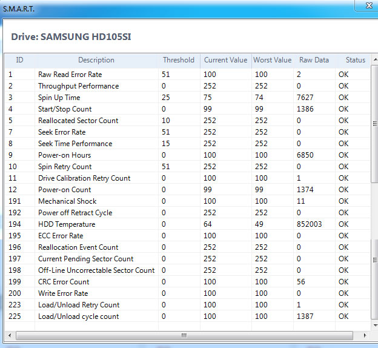Click the horizontal scrollbar thumb
This screenshot has height=348, width=378.
click(184, 335)
